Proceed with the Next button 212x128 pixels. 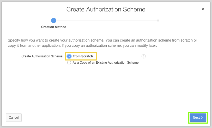(198, 118)
